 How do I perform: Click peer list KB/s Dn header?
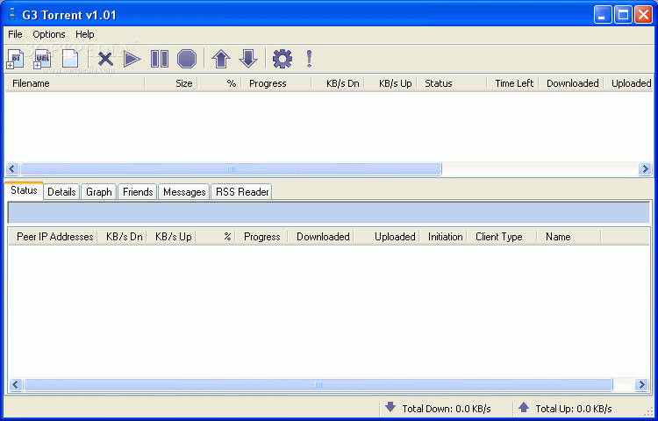point(122,237)
